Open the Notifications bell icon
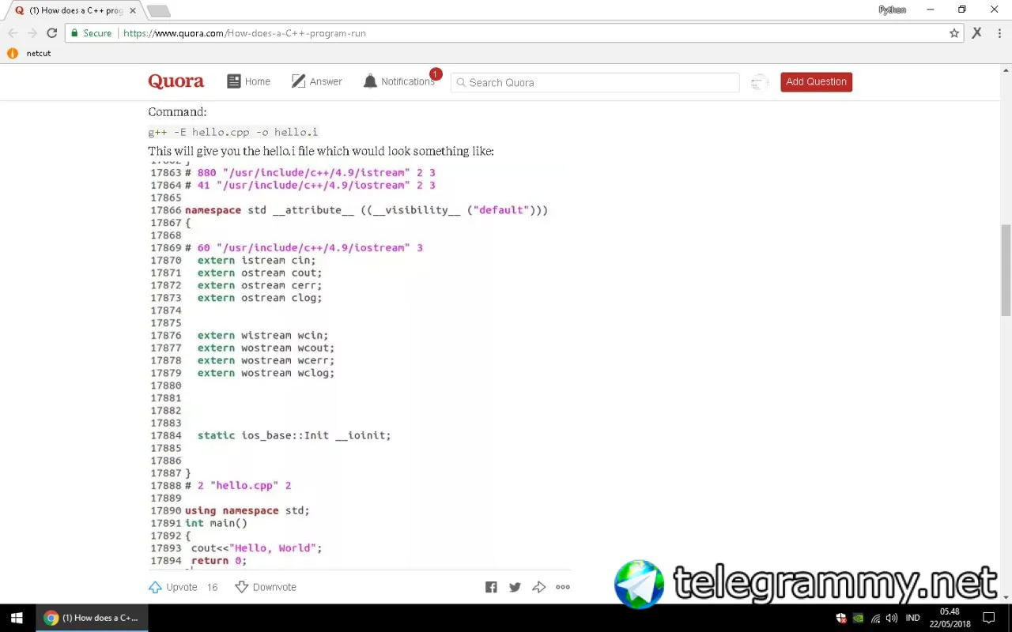Viewport: 1012px width, 632px height. click(x=370, y=81)
